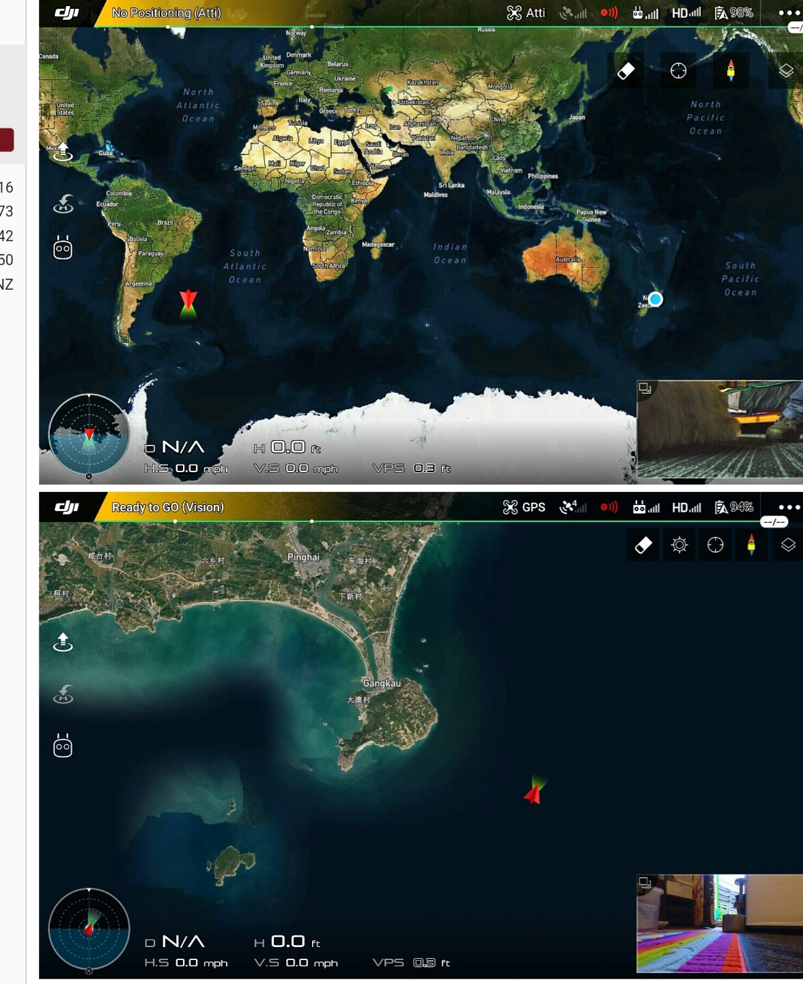The height and width of the screenshot is (984, 803).
Task: Center Pinghai map with crosshair locate icon
Action: [x=715, y=545]
